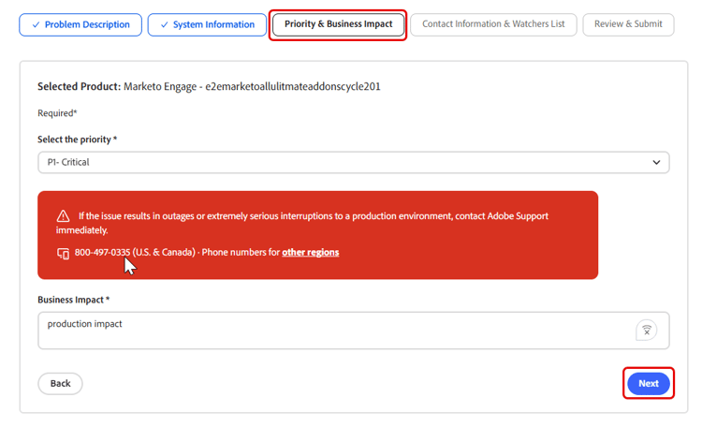702x427 pixels.
Task: Select the Priority & Business Impact tab
Action: coord(338,24)
